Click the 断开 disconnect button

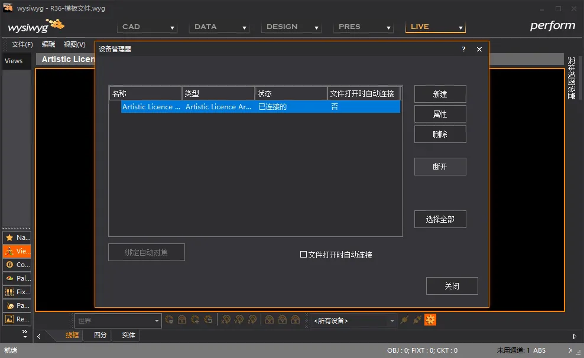tap(440, 167)
